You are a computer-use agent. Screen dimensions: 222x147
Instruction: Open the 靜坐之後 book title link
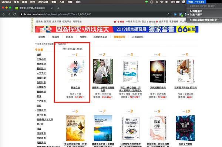coord(75,88)
